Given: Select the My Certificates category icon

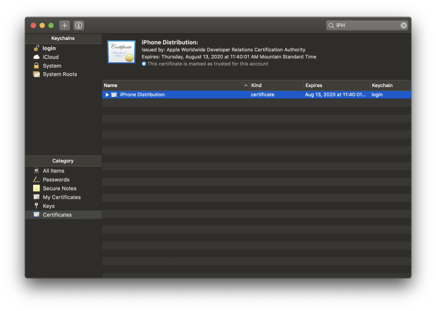Looking at the screenshot, I should (x=36, y=197).
